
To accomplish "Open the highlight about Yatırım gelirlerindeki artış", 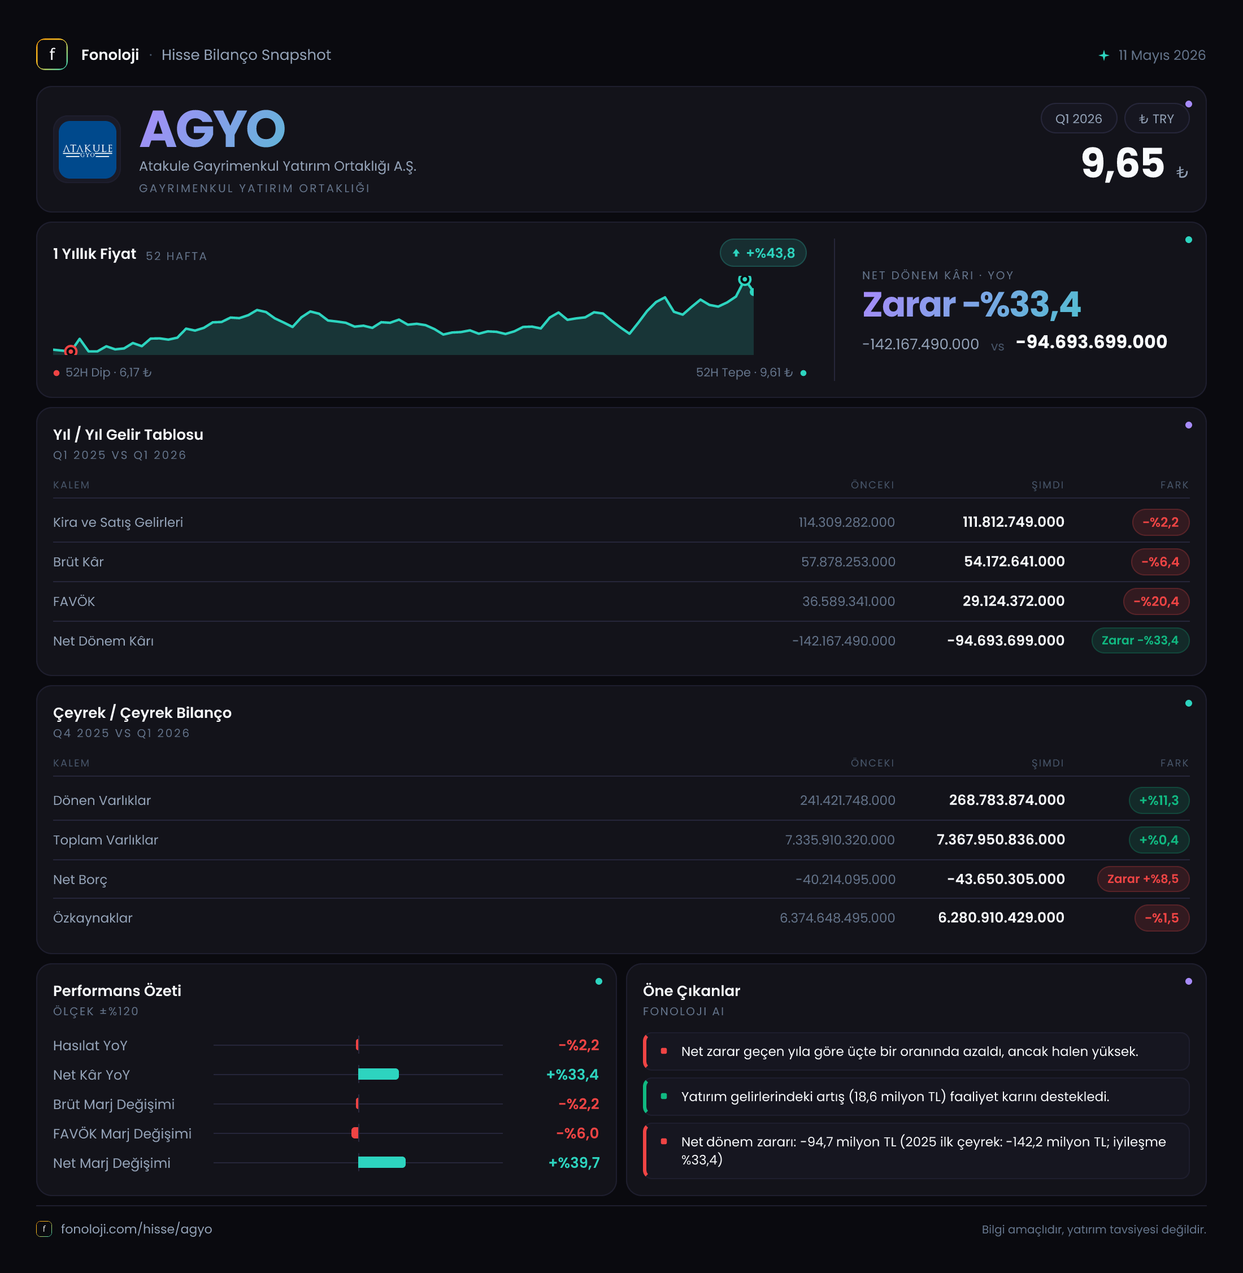I will coord(916,1096).
